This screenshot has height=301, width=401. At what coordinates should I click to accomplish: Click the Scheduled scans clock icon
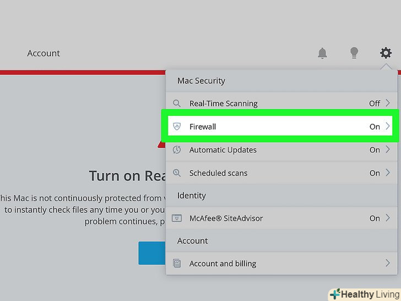[x=177, y=173]
